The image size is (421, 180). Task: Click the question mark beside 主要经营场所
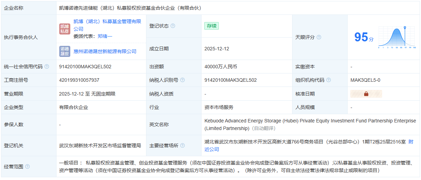[x=183, y=146]
